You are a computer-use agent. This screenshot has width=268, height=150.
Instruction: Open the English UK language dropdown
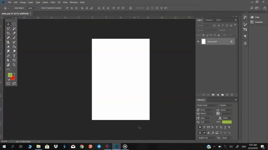point(206,138)
